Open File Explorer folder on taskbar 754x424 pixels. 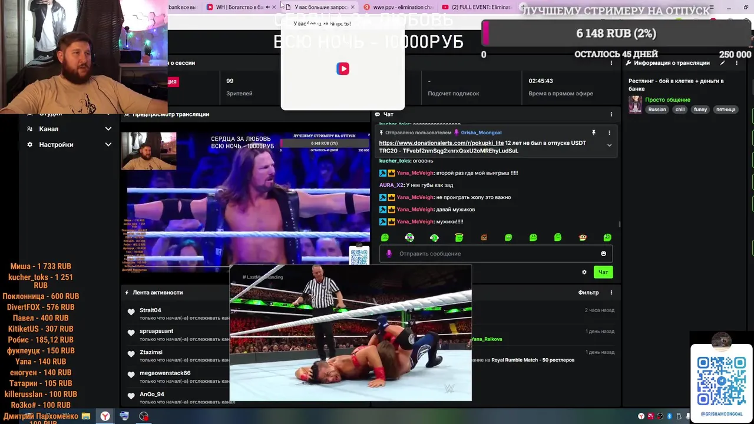86,416
